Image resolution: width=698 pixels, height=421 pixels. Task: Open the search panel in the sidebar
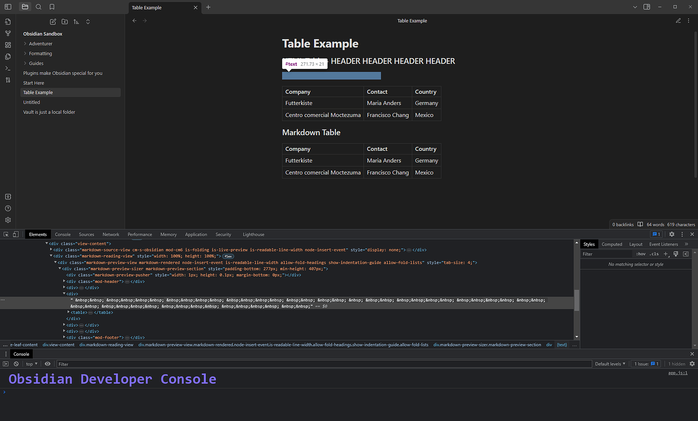pos(38,7)
